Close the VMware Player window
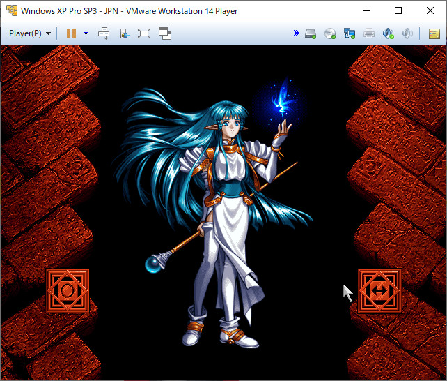The height and width of the screenshot is (381, 447). click(430, 11)
